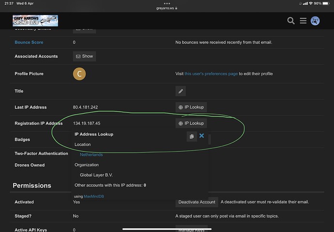Screen dimensions: 334x232
Task: Click the Permissions heading
Action: [32, 186]
